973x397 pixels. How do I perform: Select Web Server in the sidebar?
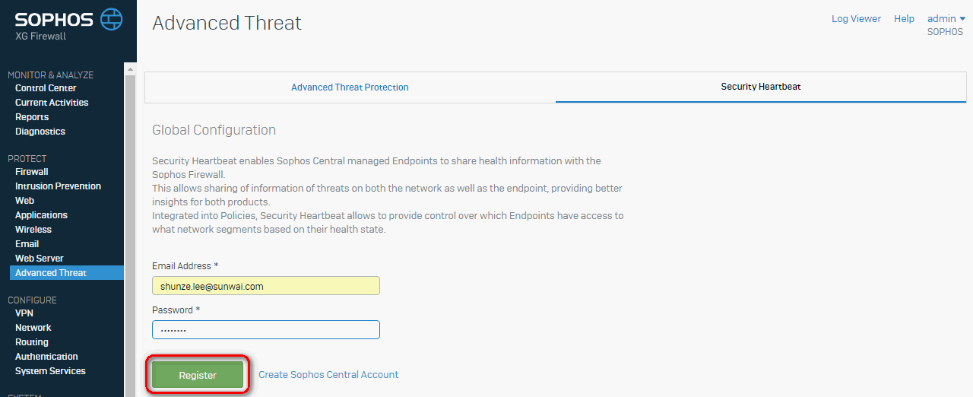pos(40,259)
